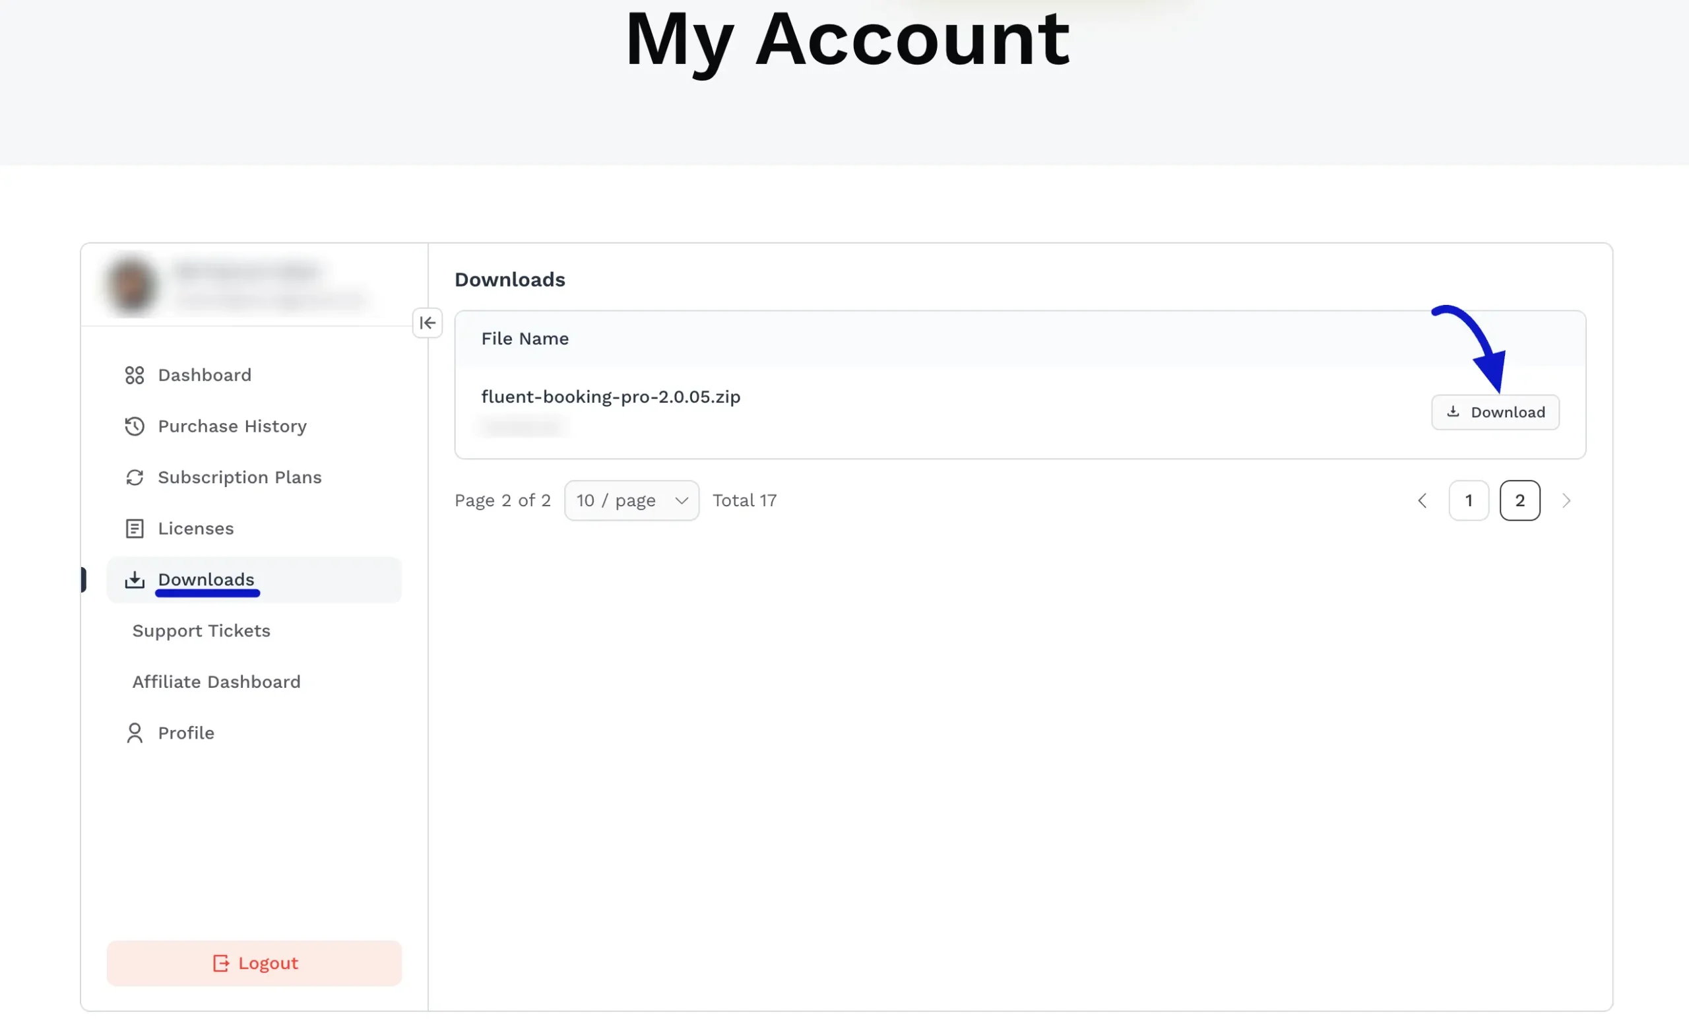Click the fluent-booking-pro-2.0.05.zip file name
The image size is (1689, 1033).
pyautogui.click(x=610, y=397)
